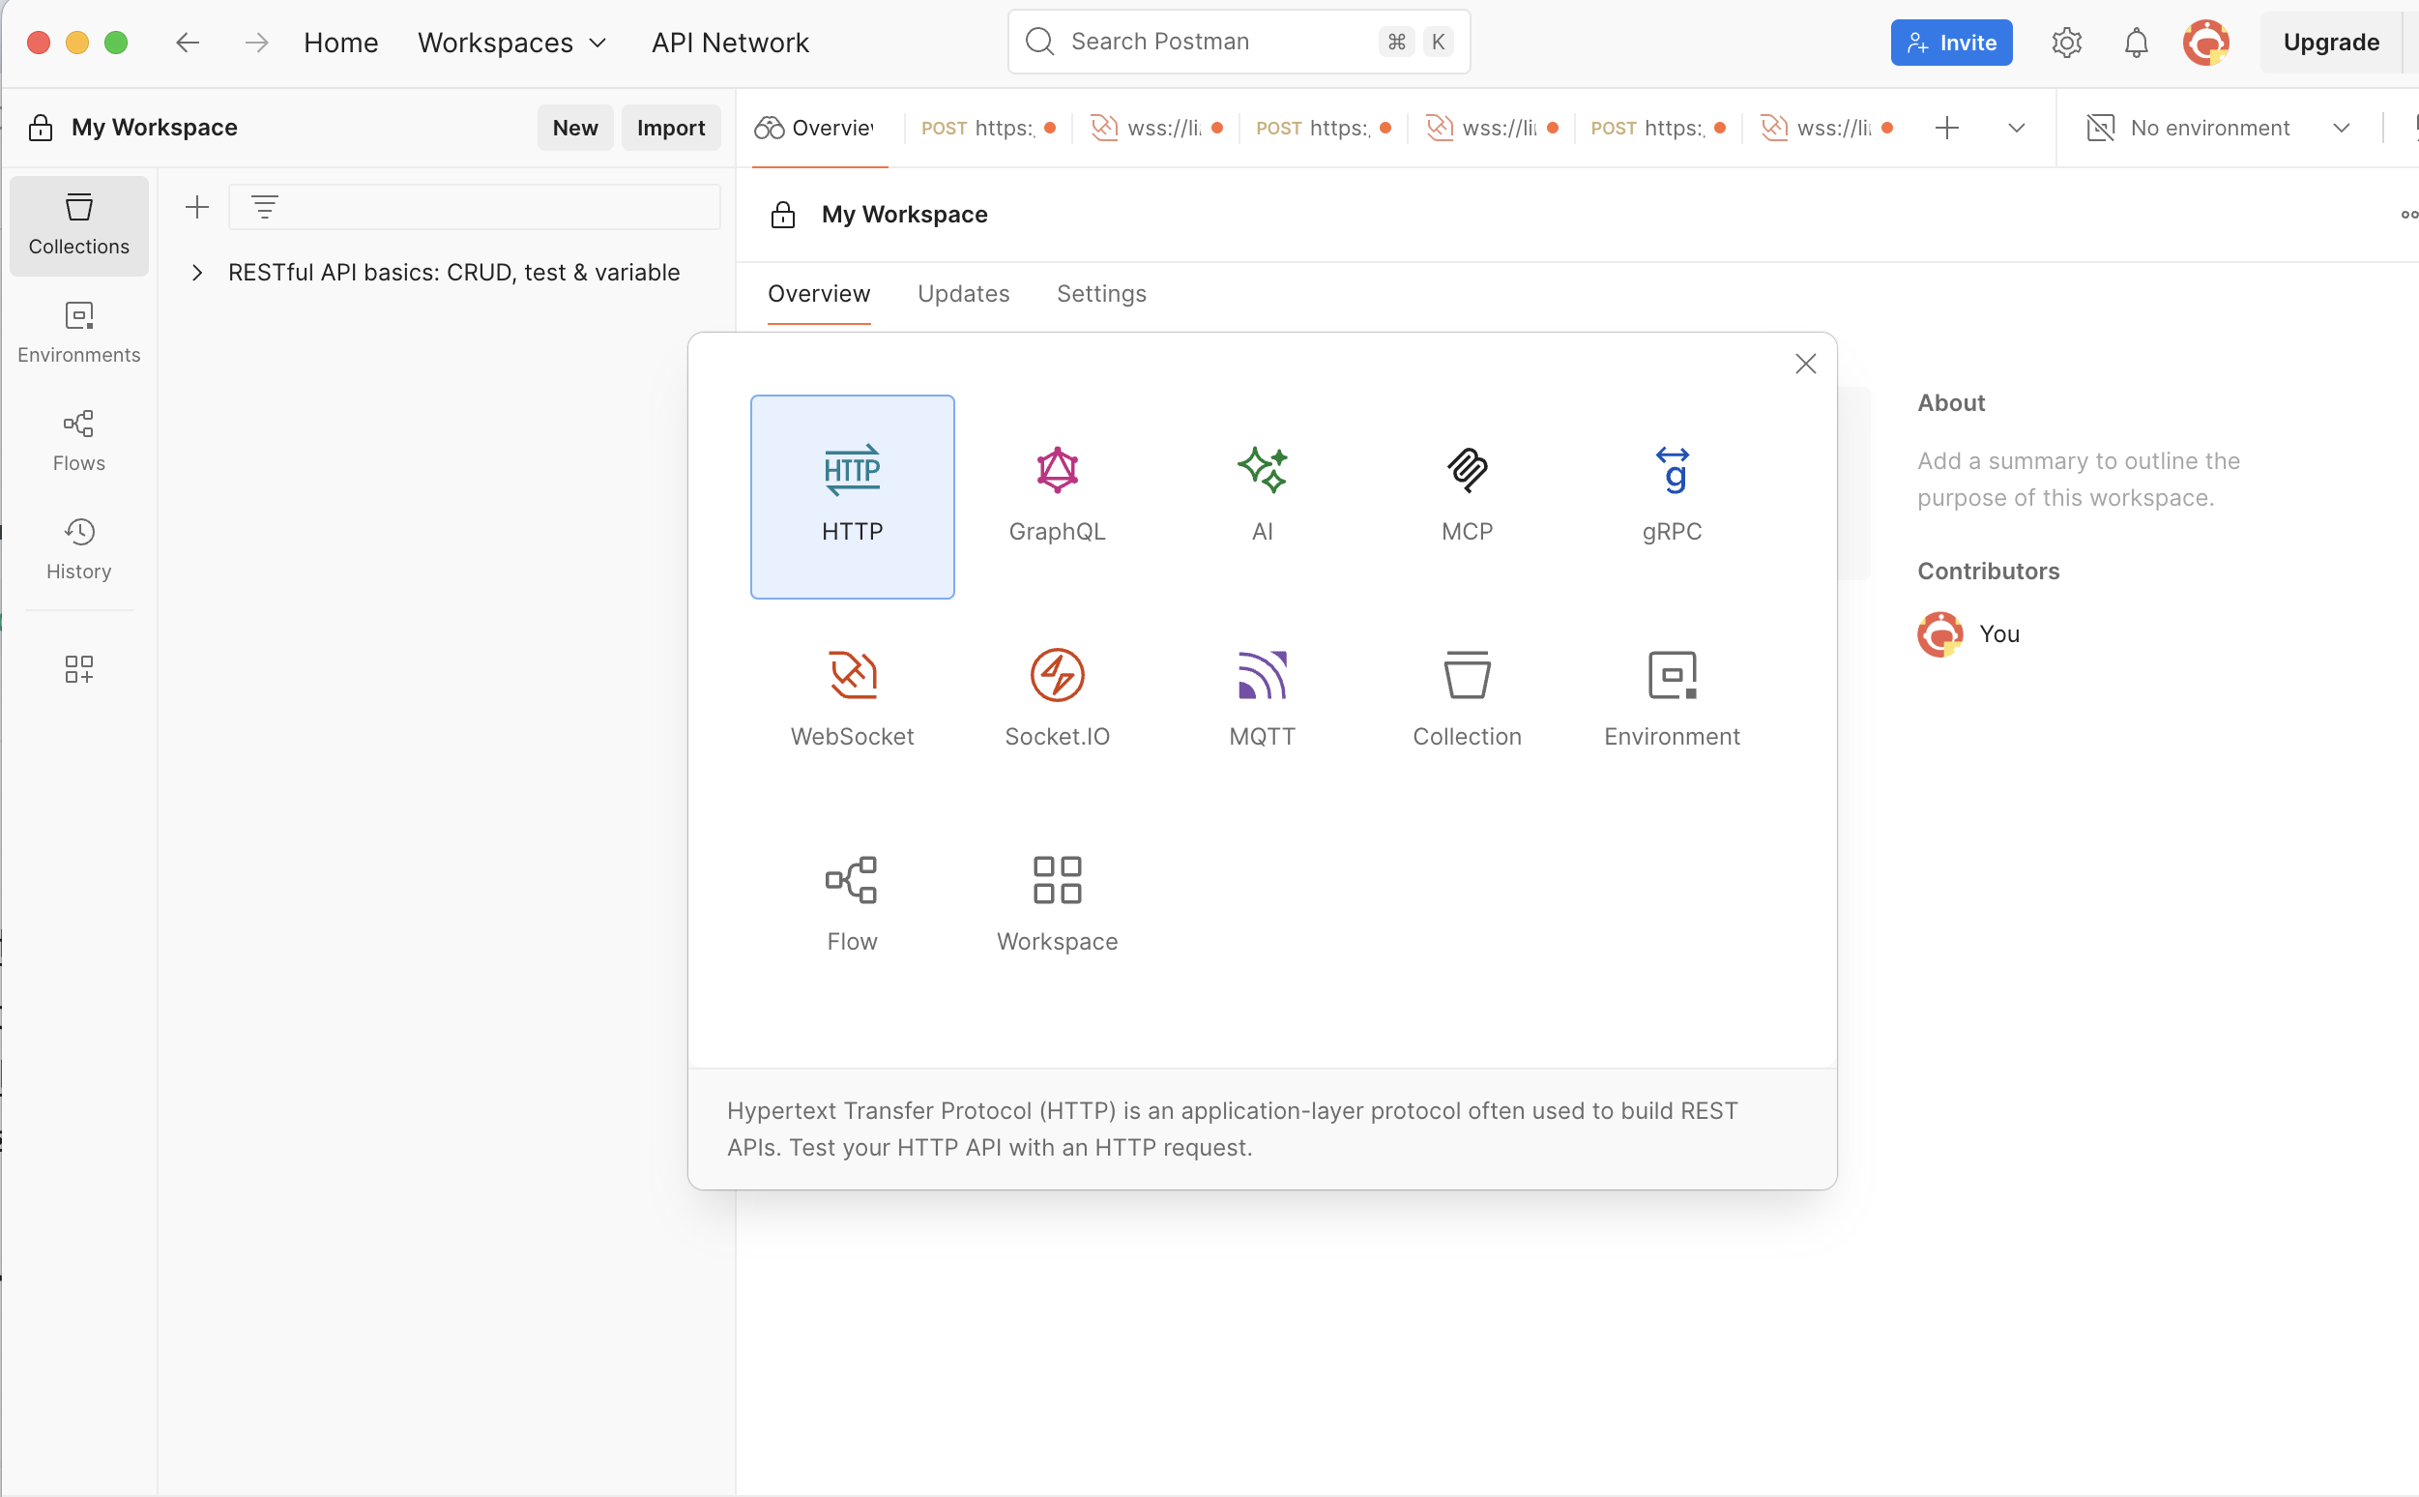Open the History sidebar panel
This screenshot has width=2419, height=1497.
tap(78, 548)
